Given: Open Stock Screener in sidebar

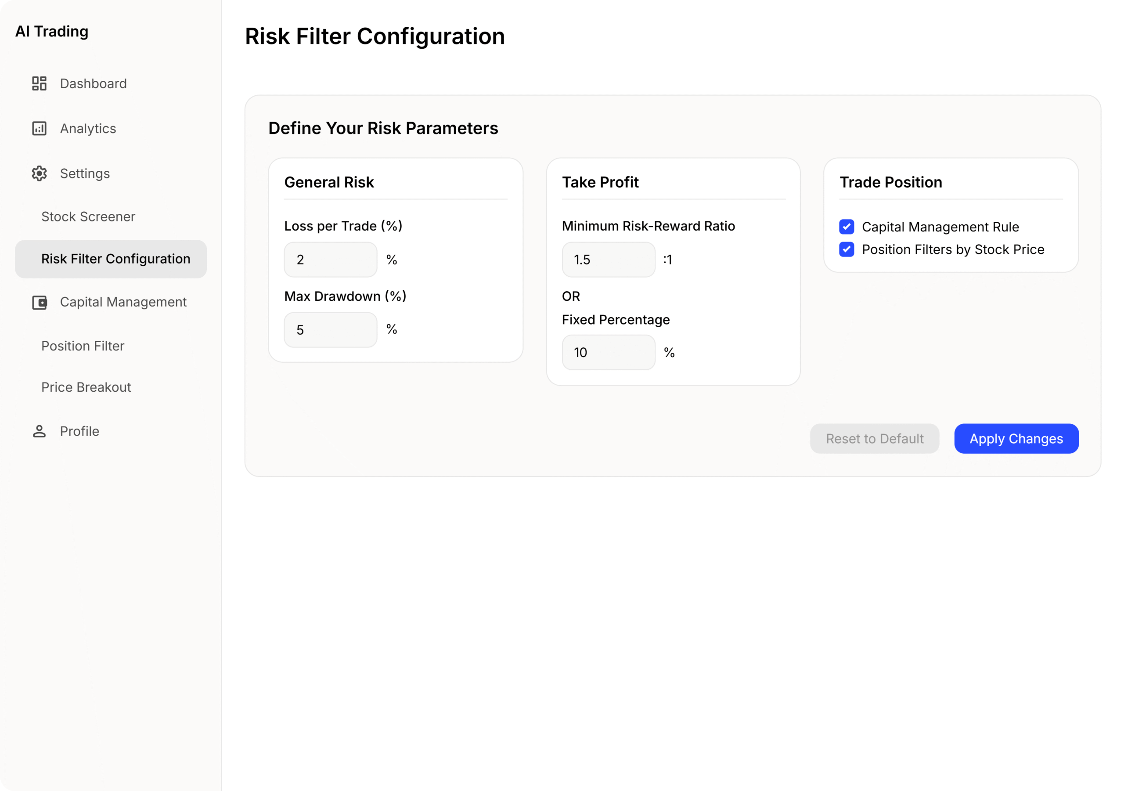Looking at the screenshot, I should point(88,217).
